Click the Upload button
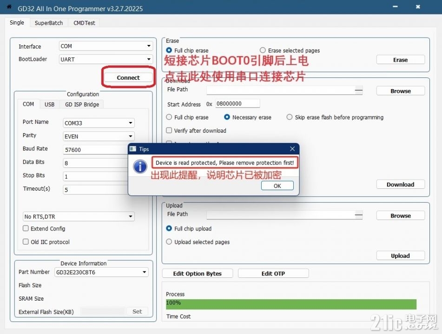442x334 pixels. (400, 256)
